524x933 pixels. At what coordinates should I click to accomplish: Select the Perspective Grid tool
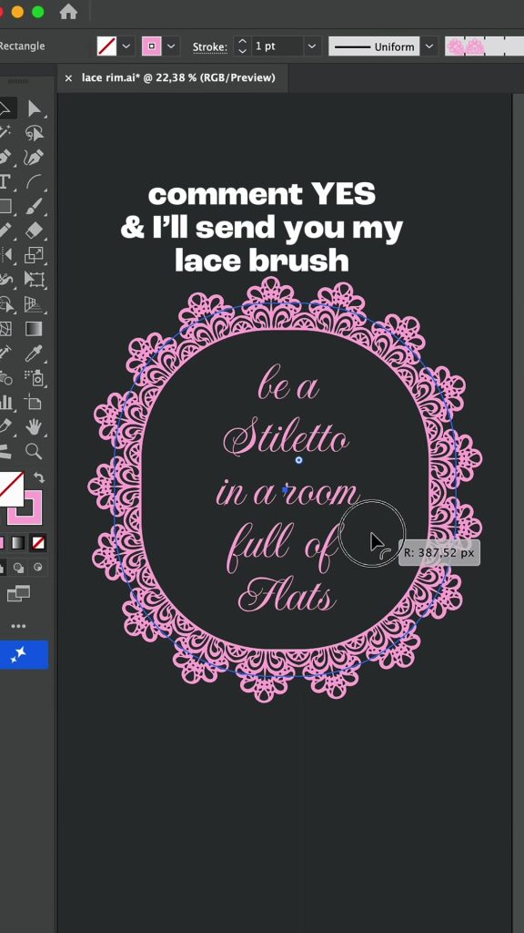pos(35,304)
